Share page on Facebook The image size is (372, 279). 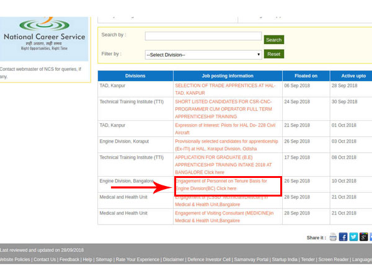(x=343, y=237)
